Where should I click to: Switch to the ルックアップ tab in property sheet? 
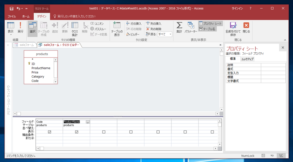(247, 59)
